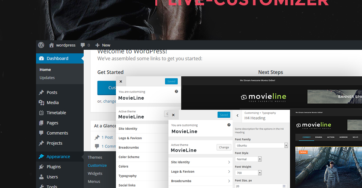The width and height of the screenshot is (362, 188).
Task: Open the Font Style dropdown
Action: pyautogui.click(x=248, y=159)
